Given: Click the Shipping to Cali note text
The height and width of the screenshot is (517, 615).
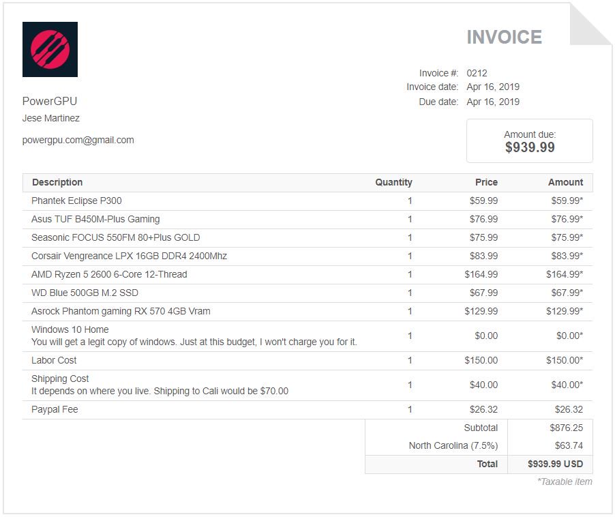Looking at the screenshot, I should pyautogui.click(x=160, y=391).
